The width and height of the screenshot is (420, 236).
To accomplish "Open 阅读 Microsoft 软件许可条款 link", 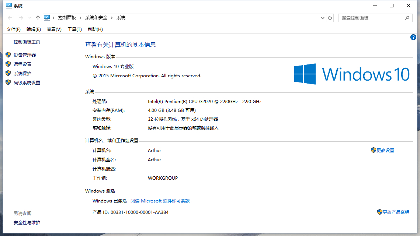I will (160, 201).
